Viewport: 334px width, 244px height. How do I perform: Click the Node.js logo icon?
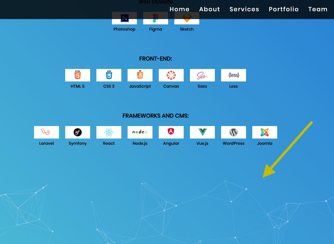140,132
